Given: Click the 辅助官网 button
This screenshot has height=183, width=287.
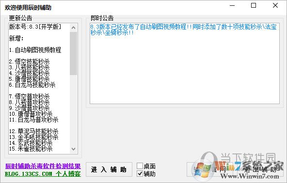Looking at the screenshot, I should pyautogui.click(x=210, y=169).
